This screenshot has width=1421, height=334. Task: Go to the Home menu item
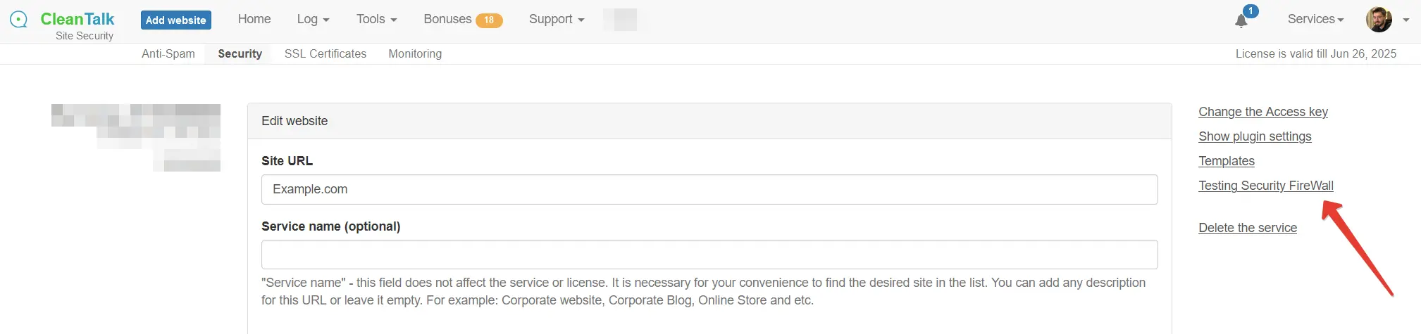[x=254, y=20]
